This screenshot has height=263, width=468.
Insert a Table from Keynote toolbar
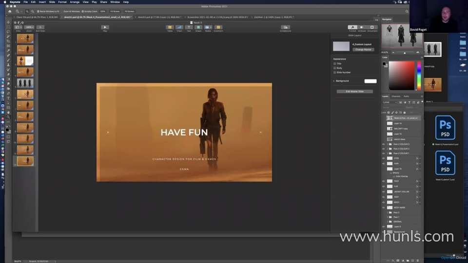coord(170,27)
